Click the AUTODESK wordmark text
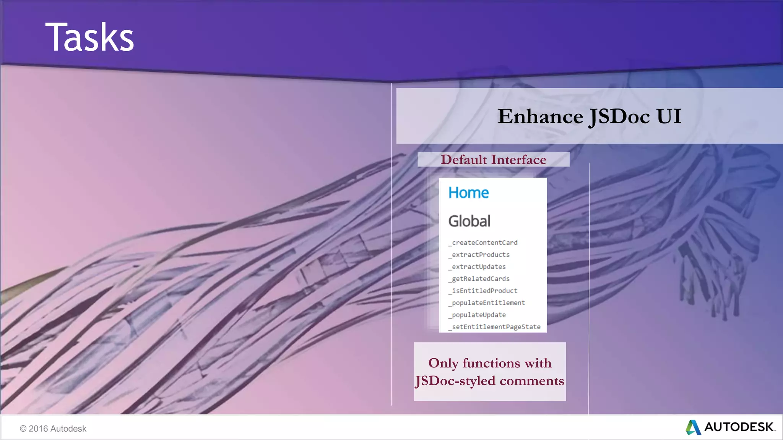Screen dimensions: 783x440 tap(739, 427)
